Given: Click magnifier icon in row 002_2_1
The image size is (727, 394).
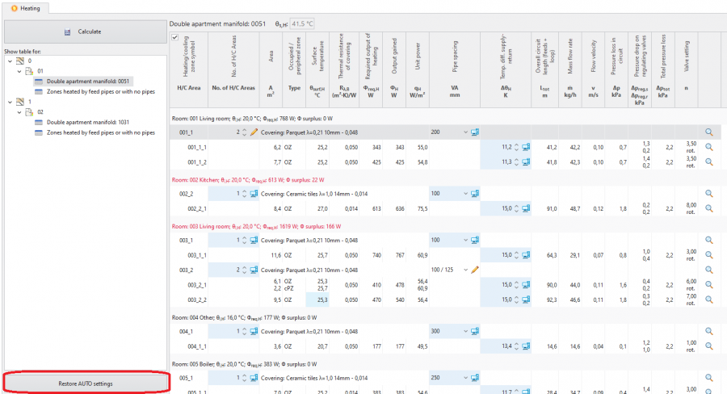Looking at the screenshot, I should tap(708, 207).
